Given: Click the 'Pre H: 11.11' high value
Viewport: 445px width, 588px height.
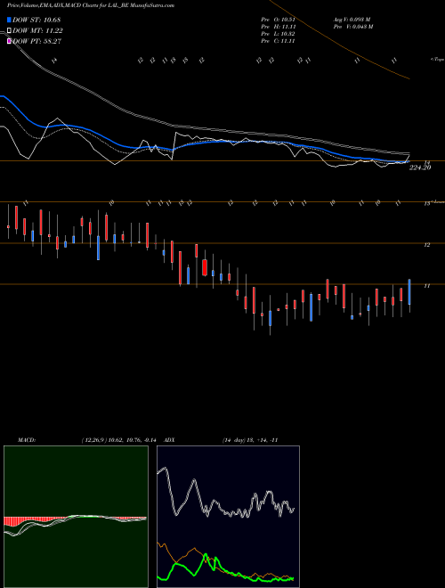Looking at the screenshot, I should (278, 27).
